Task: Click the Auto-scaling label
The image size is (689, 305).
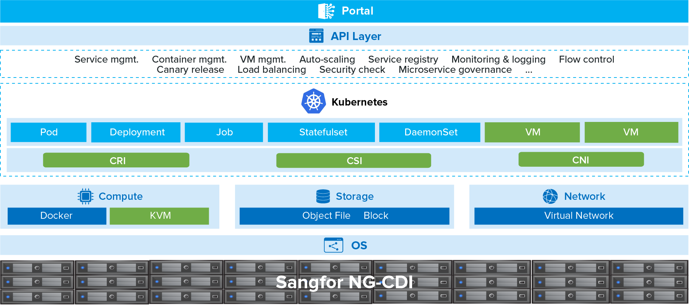Action: [327, 59]
